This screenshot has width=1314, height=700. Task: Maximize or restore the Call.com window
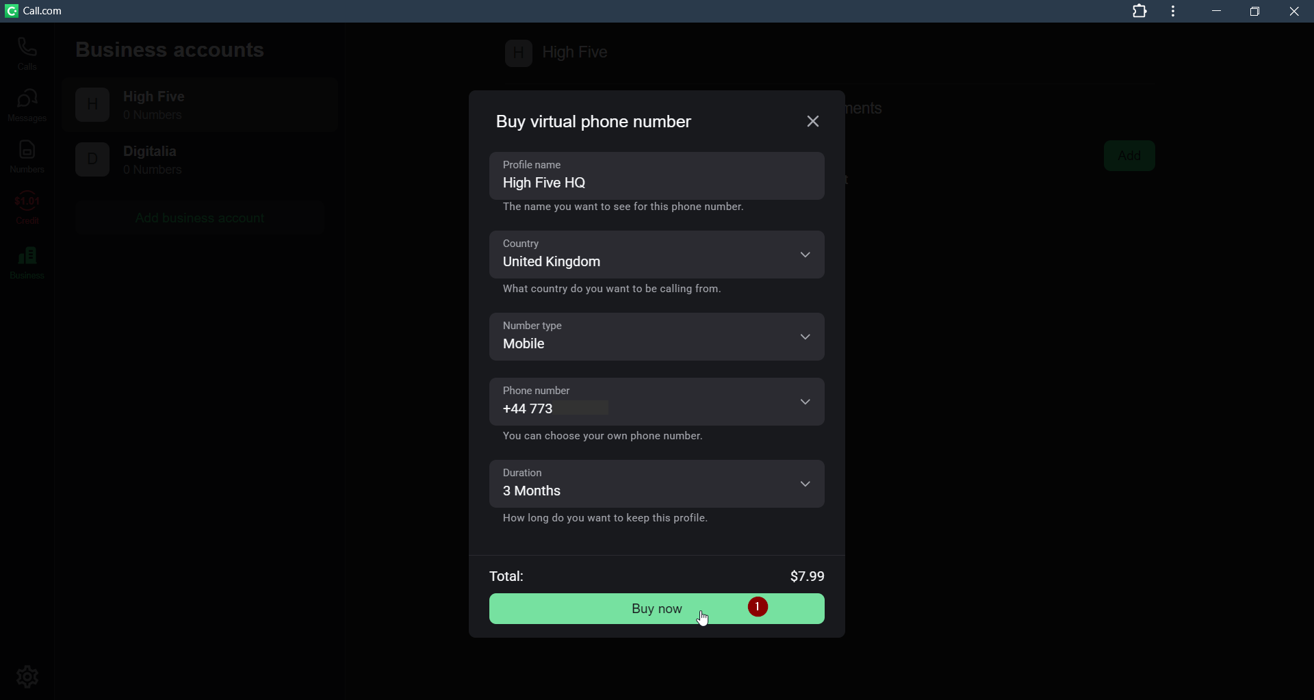click(x=1254, y=12)
